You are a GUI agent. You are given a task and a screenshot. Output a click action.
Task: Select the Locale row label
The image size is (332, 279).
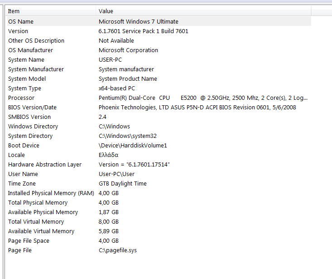(16, 155)
